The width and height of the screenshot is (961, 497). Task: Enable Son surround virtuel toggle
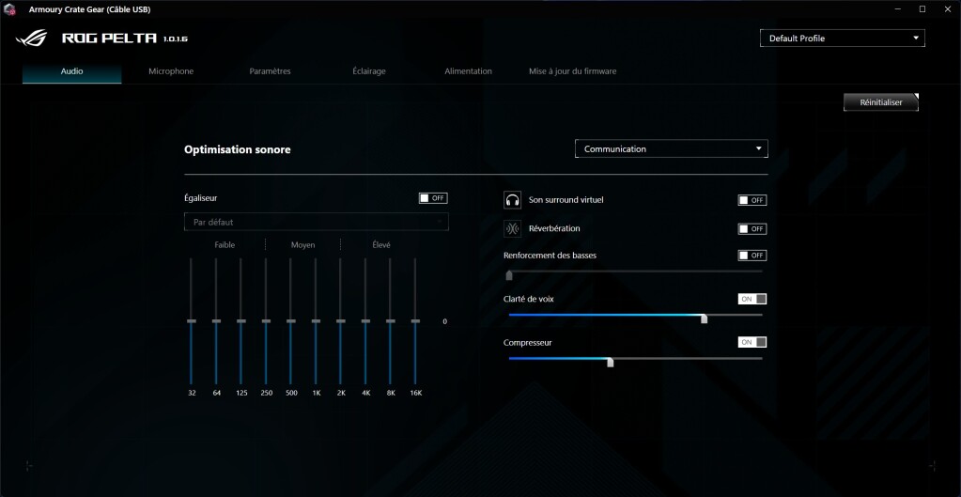coord(752,200)
